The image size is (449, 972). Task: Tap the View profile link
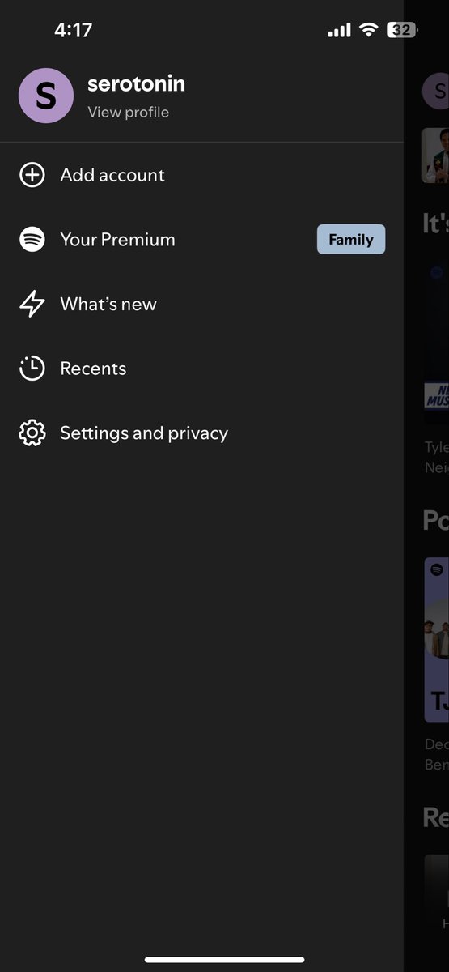point(128,112)
